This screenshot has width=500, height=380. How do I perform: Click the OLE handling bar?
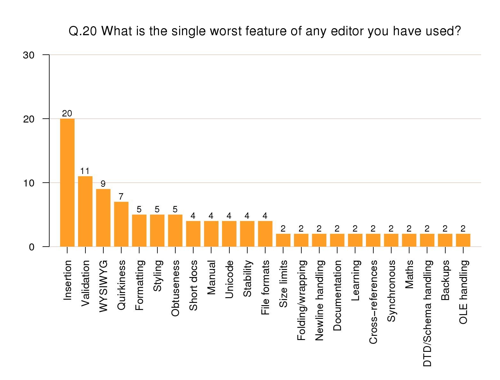pos(463,240)
